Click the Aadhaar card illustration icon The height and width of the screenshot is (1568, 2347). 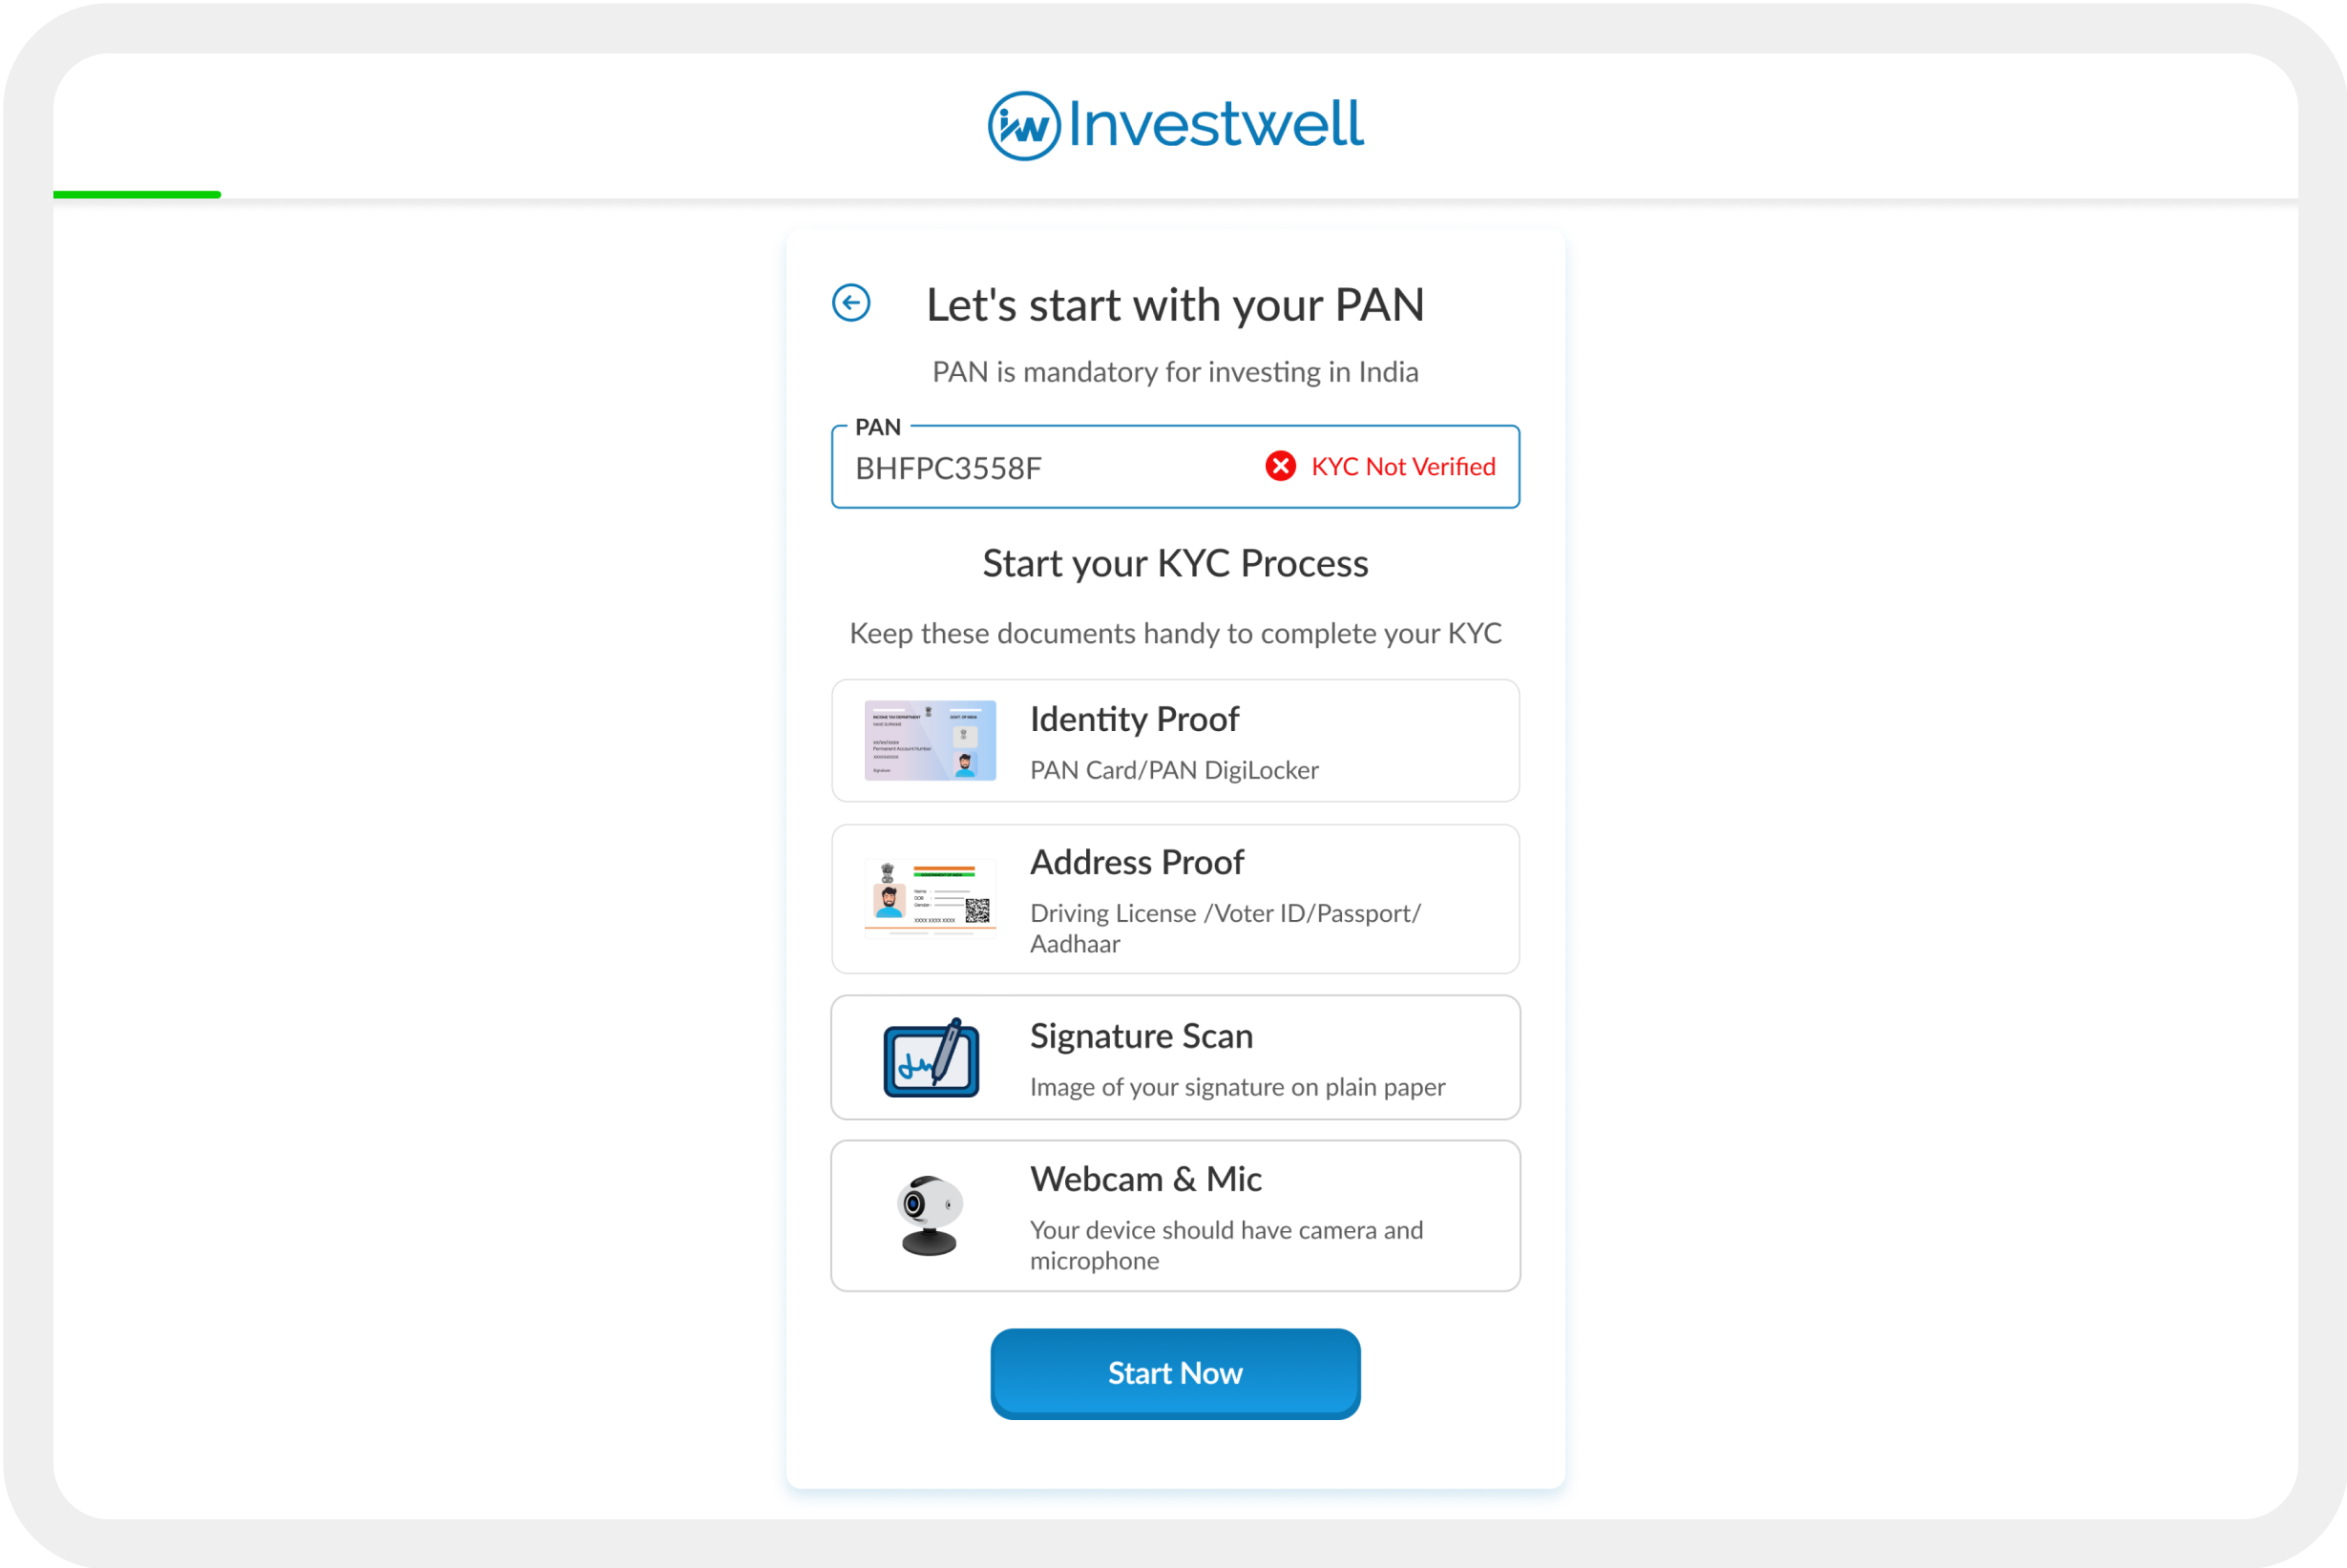tap(930, 898)
